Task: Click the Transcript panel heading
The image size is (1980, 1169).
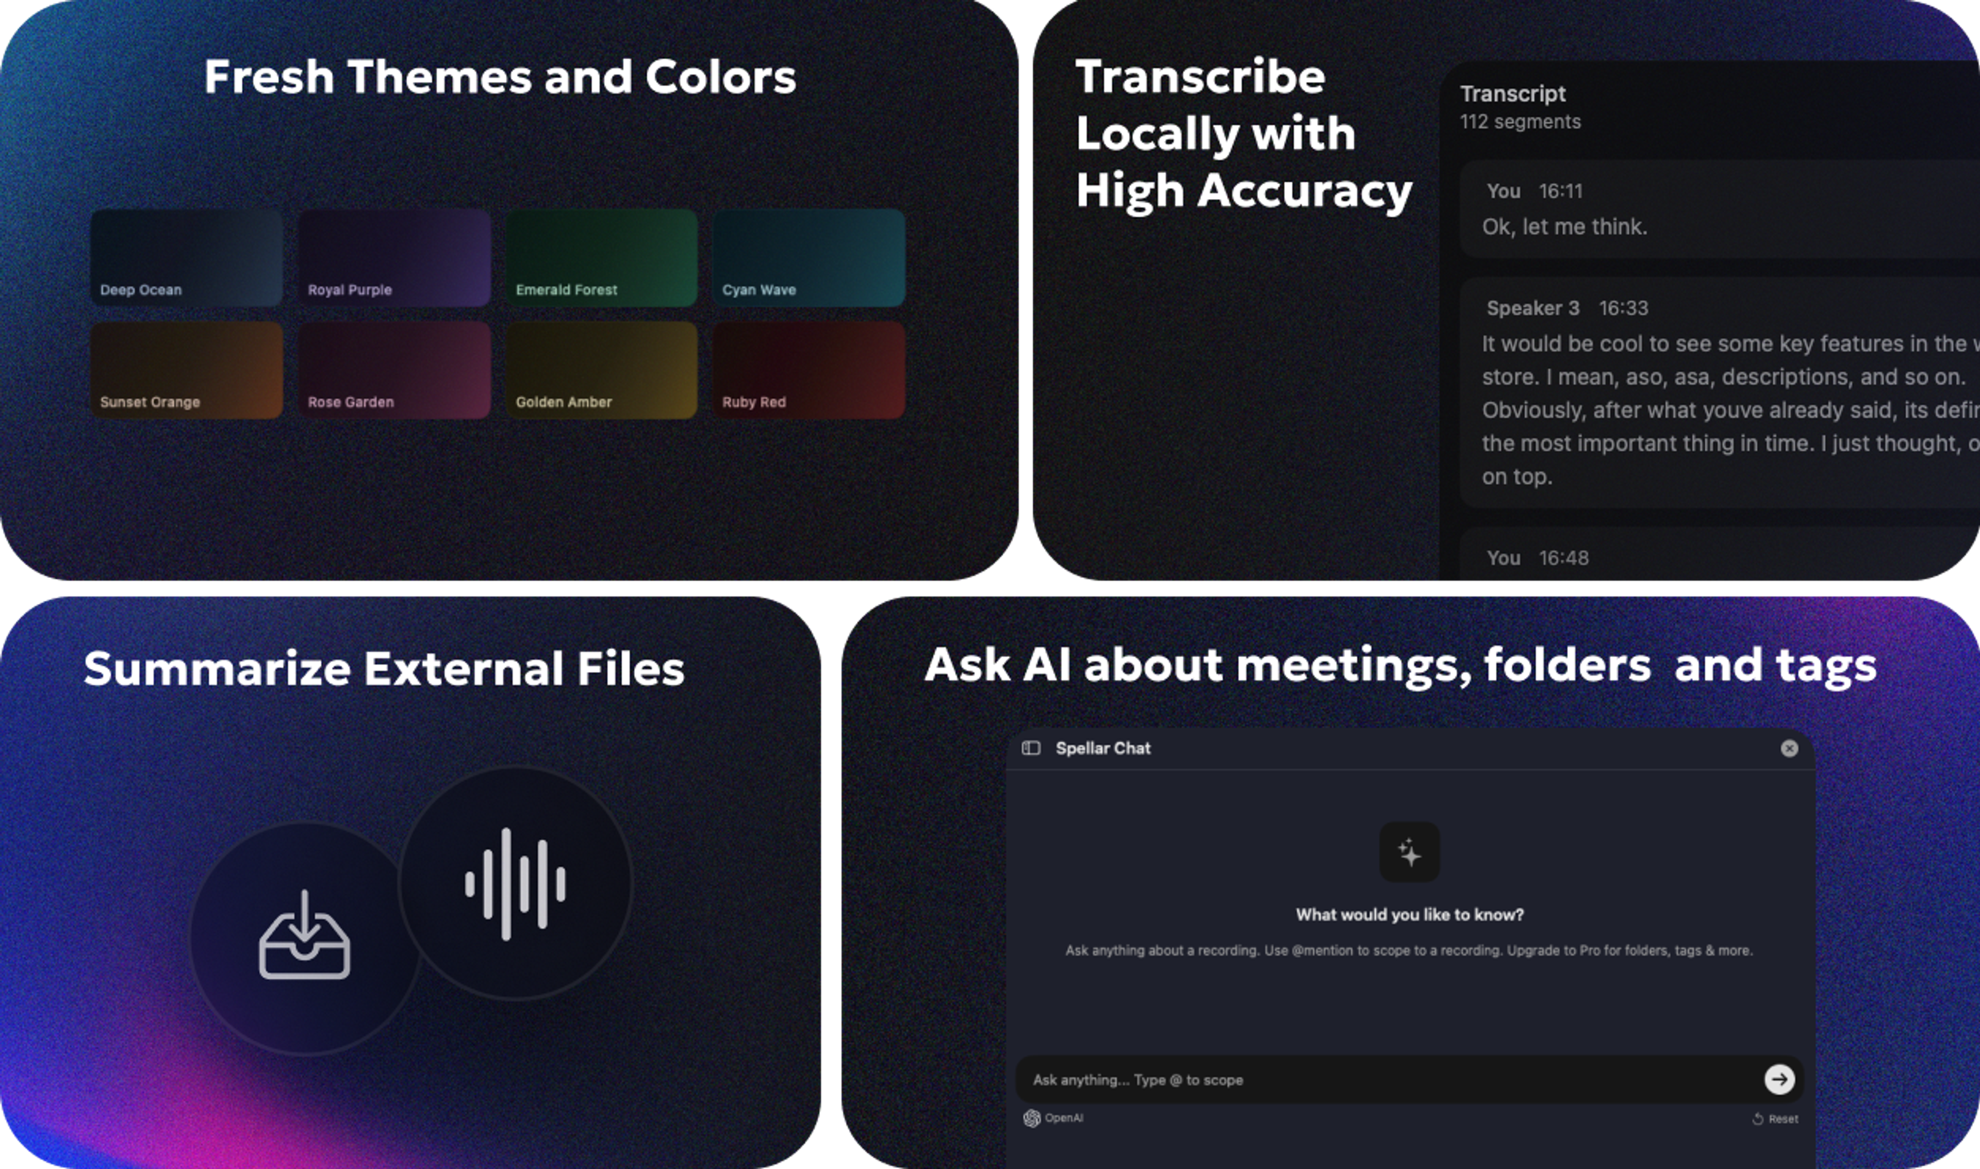Action: [1512, 94]
